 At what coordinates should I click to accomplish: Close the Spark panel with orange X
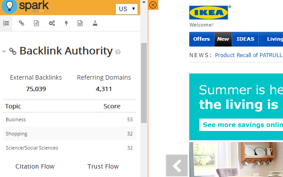point(153,5)
